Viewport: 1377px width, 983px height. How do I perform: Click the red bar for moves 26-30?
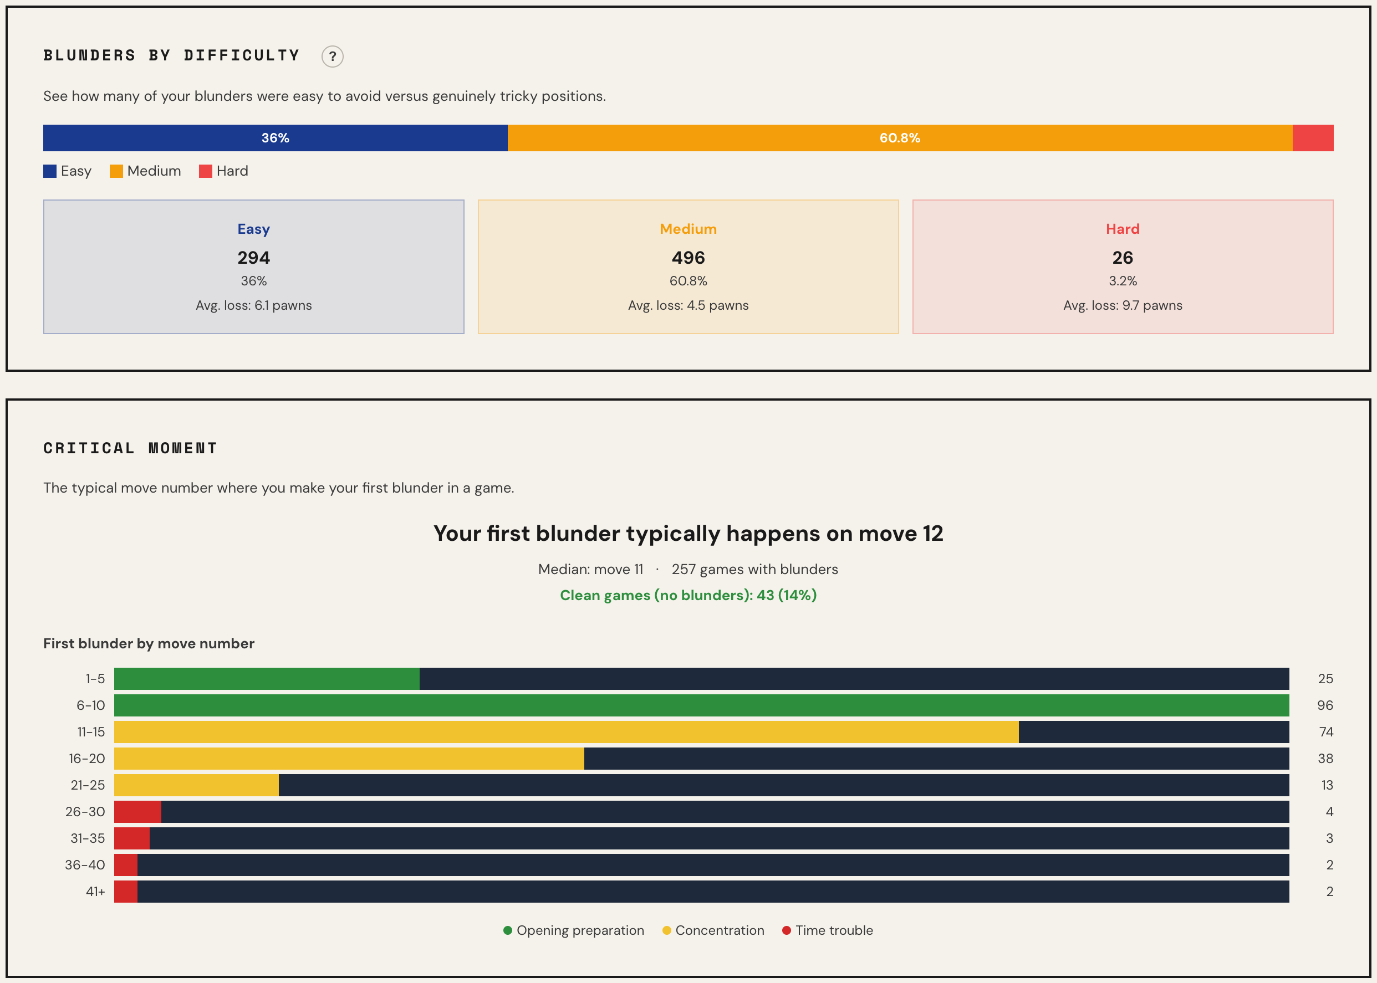pos(137,812)
